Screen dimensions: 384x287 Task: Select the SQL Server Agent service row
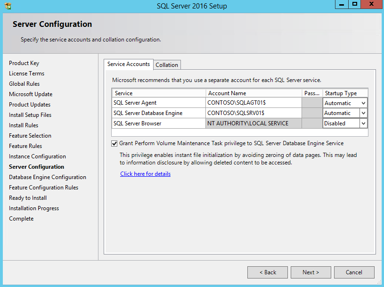pyautogui.click(x=159, y=103)
